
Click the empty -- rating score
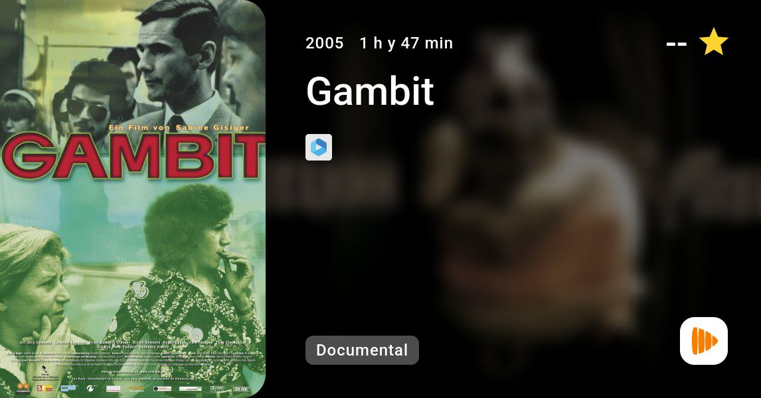click(x=676, y=44)
